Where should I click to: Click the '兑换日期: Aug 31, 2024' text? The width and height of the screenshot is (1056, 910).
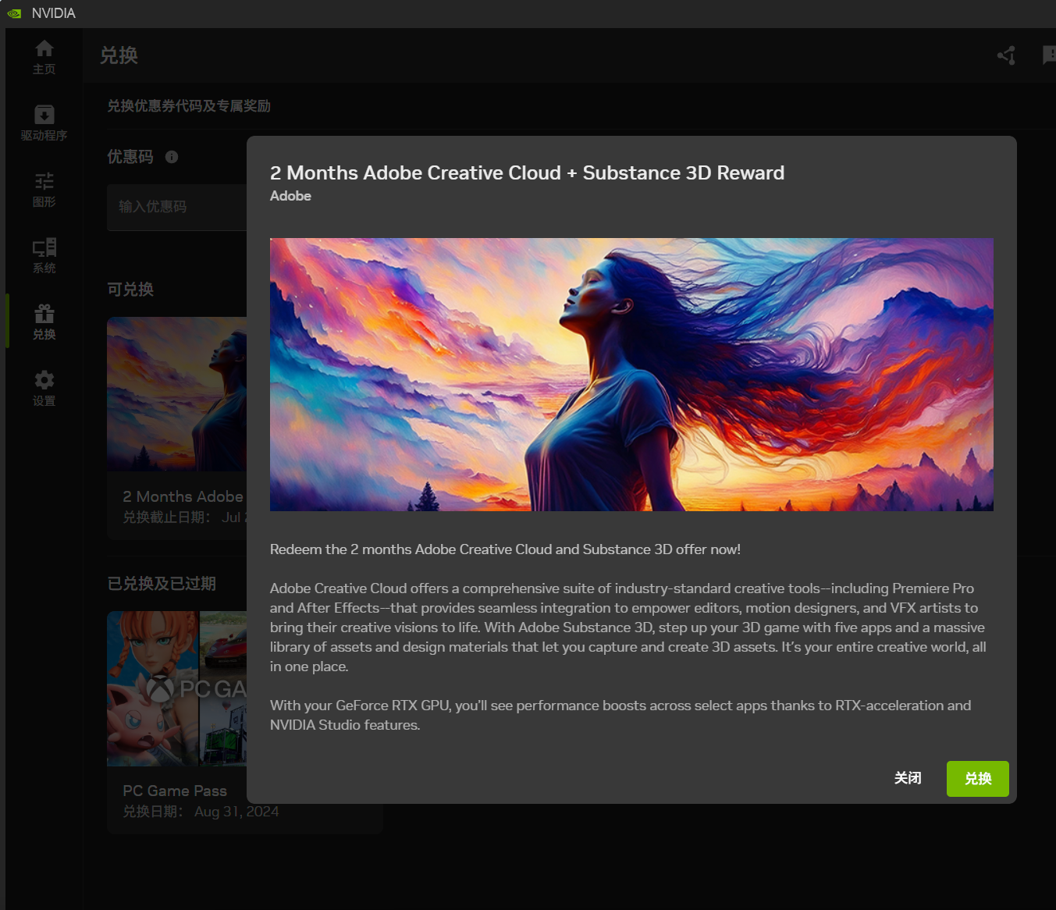tap(201, 812)
